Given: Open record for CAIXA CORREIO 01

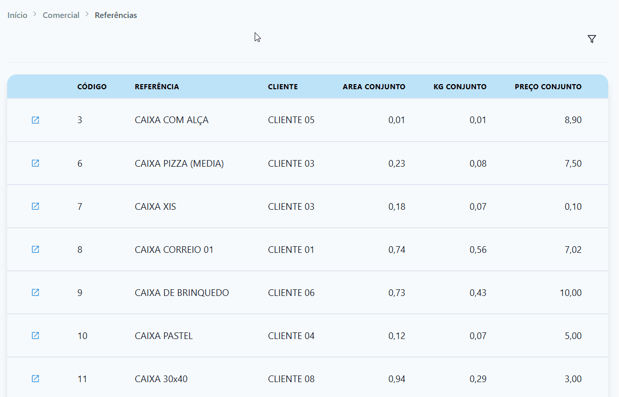Looking at the screenshot, I should [x=35, y=249].
